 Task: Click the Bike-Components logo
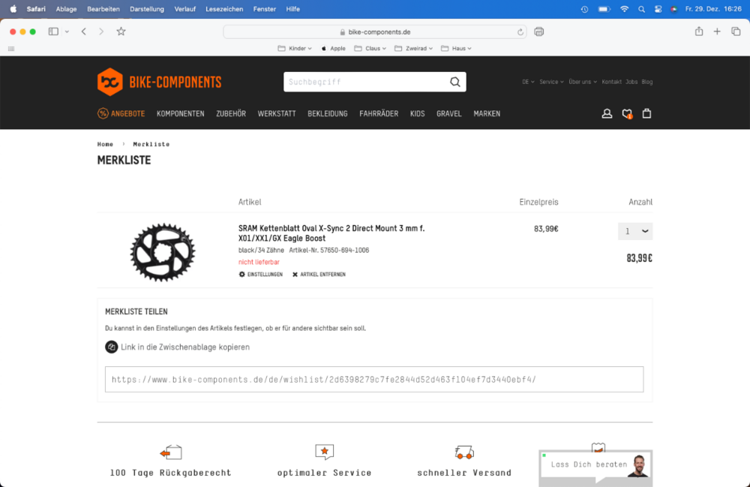159,82
